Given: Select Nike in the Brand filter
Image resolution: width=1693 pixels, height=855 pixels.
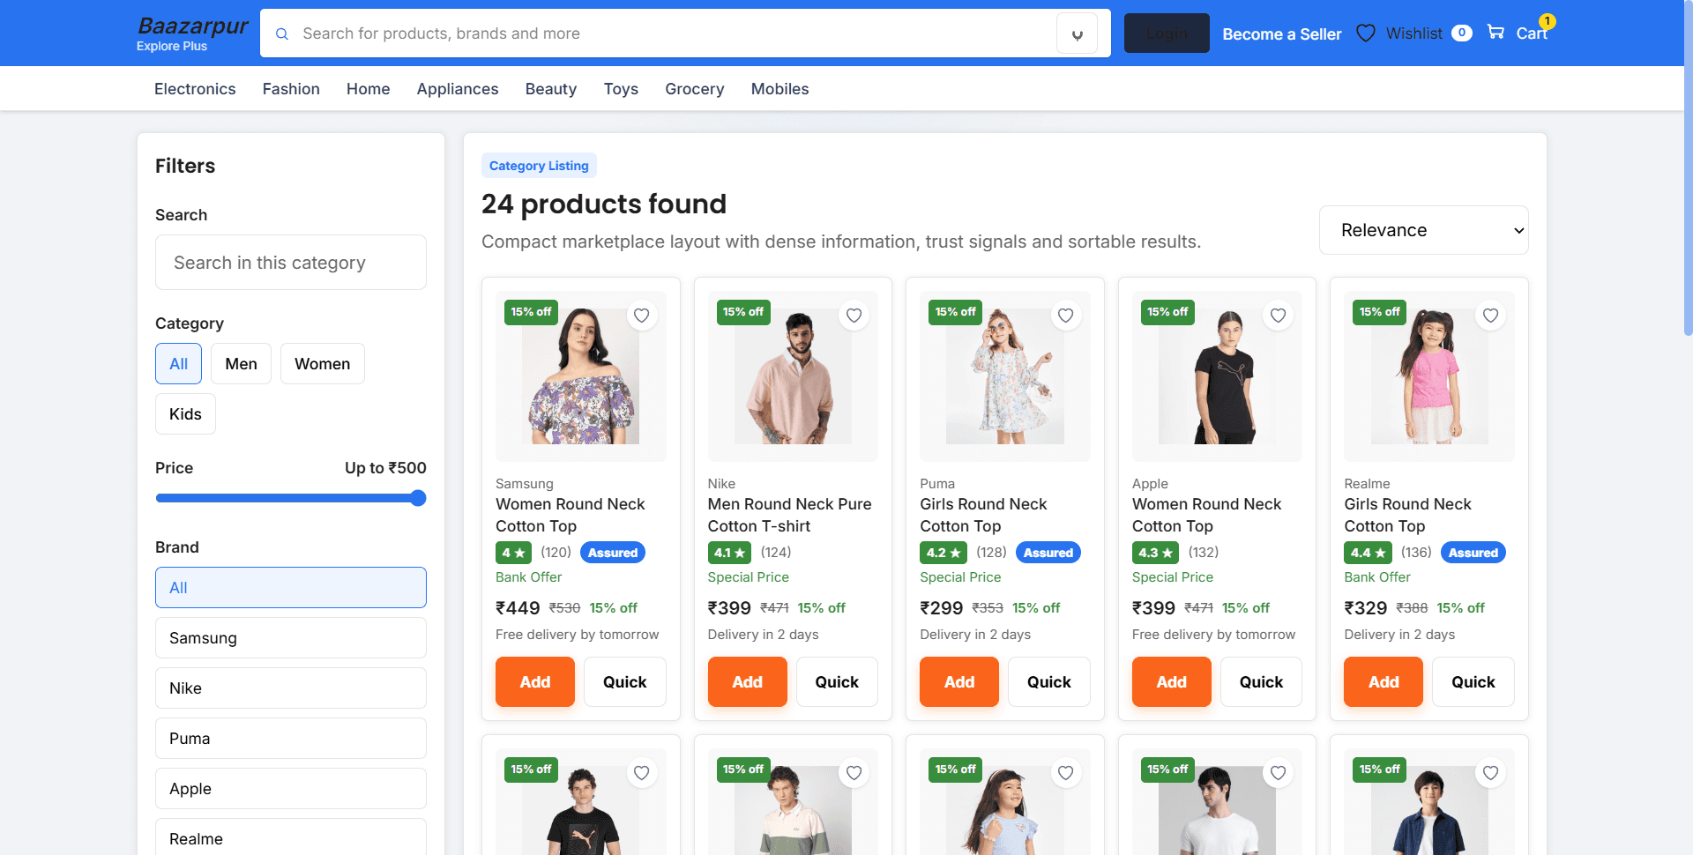Looking at the screenshot, I should pyautogui.click(x=291, y=688).
